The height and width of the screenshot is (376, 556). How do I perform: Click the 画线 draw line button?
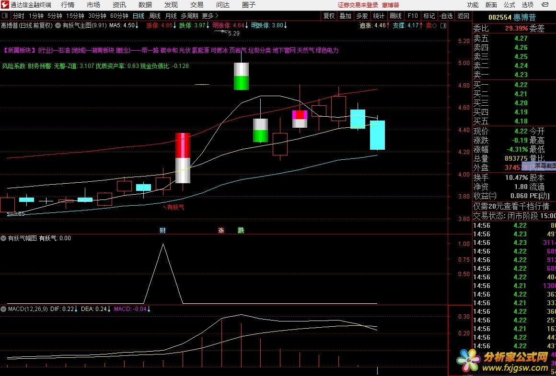[x=395, y=16]
